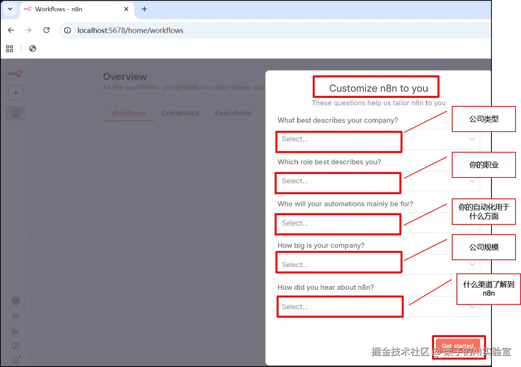Switch to the Executions tab
The width and height of the screenshot is (521, 367).
tap(233, 113)
